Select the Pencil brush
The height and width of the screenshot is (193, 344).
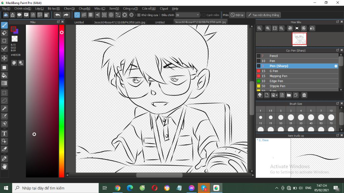(297, 56)
